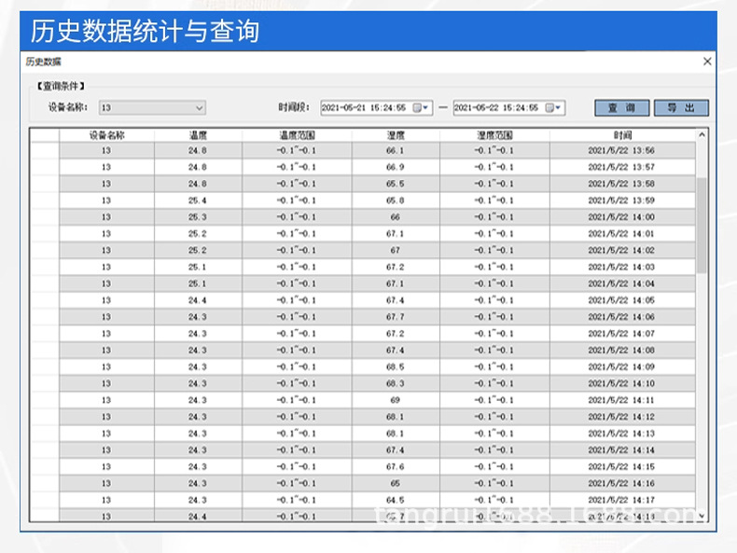Click humidity value 66 in 14:00 row

[396, 217]
